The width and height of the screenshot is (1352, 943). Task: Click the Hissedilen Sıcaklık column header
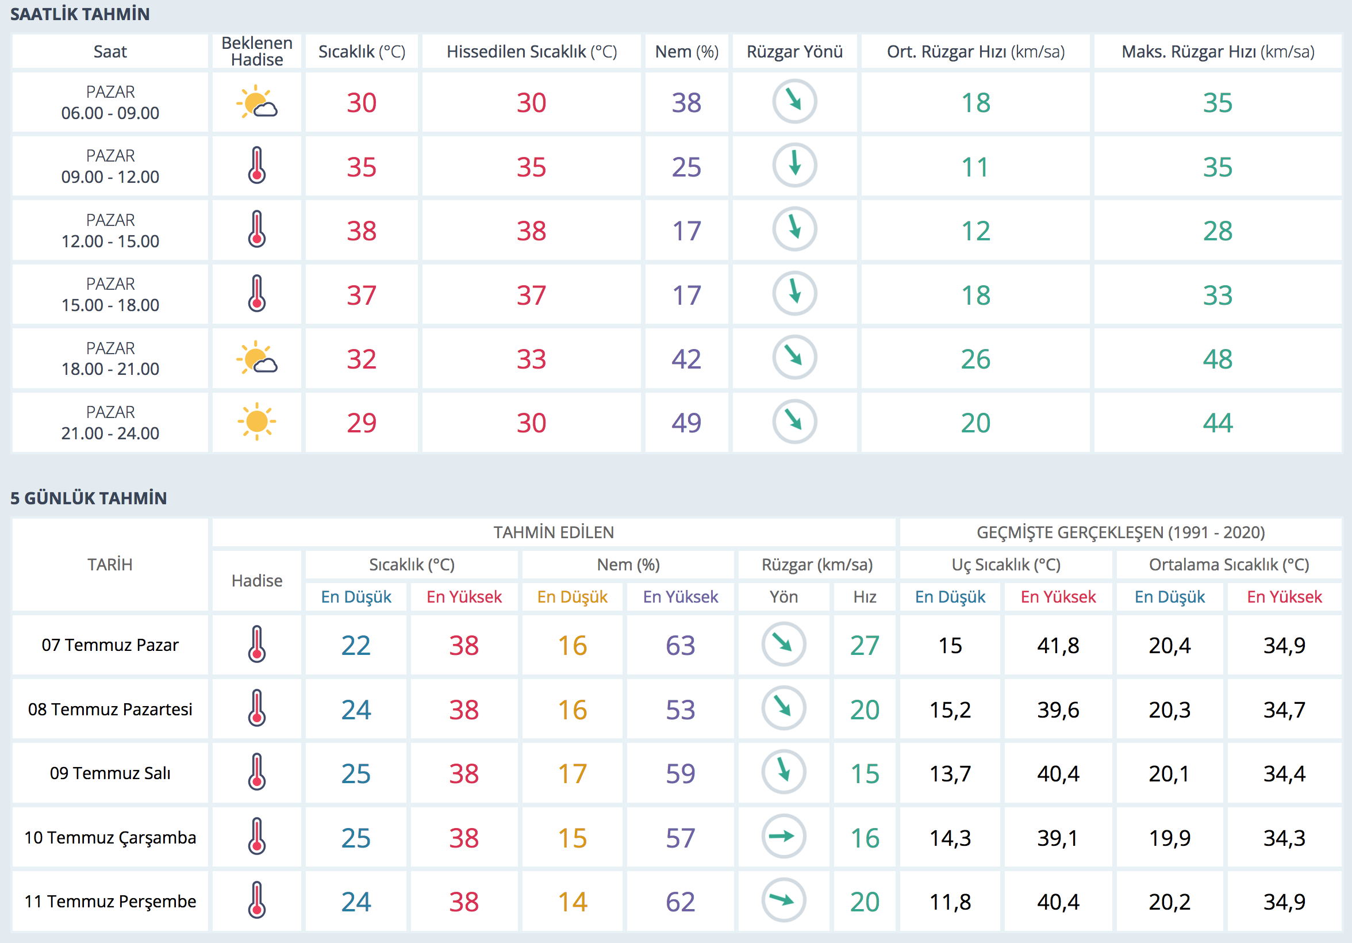pyautogui.click(x=531, y=52)
